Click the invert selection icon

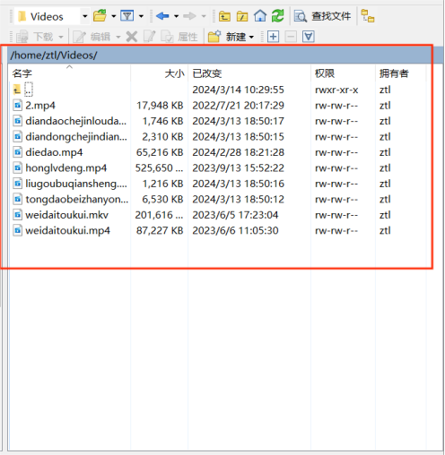[309, 37]
